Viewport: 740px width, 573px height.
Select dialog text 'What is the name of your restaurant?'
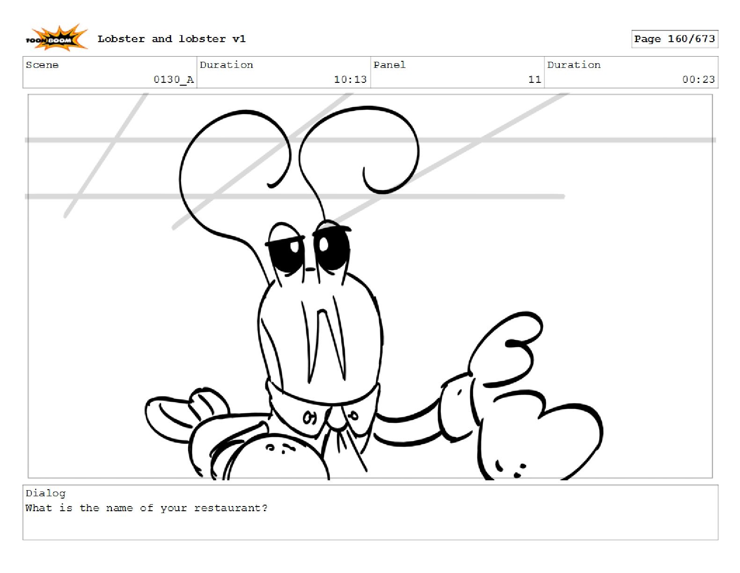coord(147,508)
